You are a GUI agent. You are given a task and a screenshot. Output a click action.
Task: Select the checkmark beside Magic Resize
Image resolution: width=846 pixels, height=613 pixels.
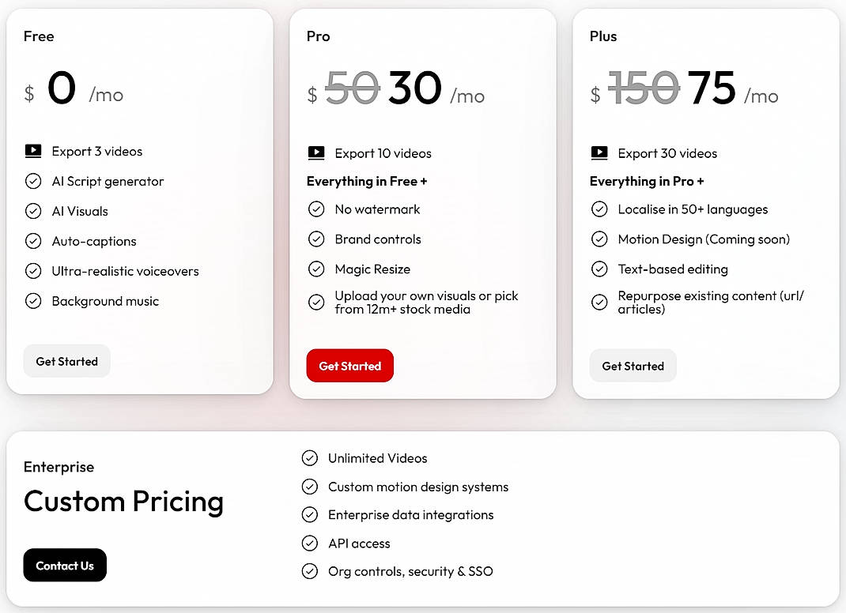coord(315,269)
